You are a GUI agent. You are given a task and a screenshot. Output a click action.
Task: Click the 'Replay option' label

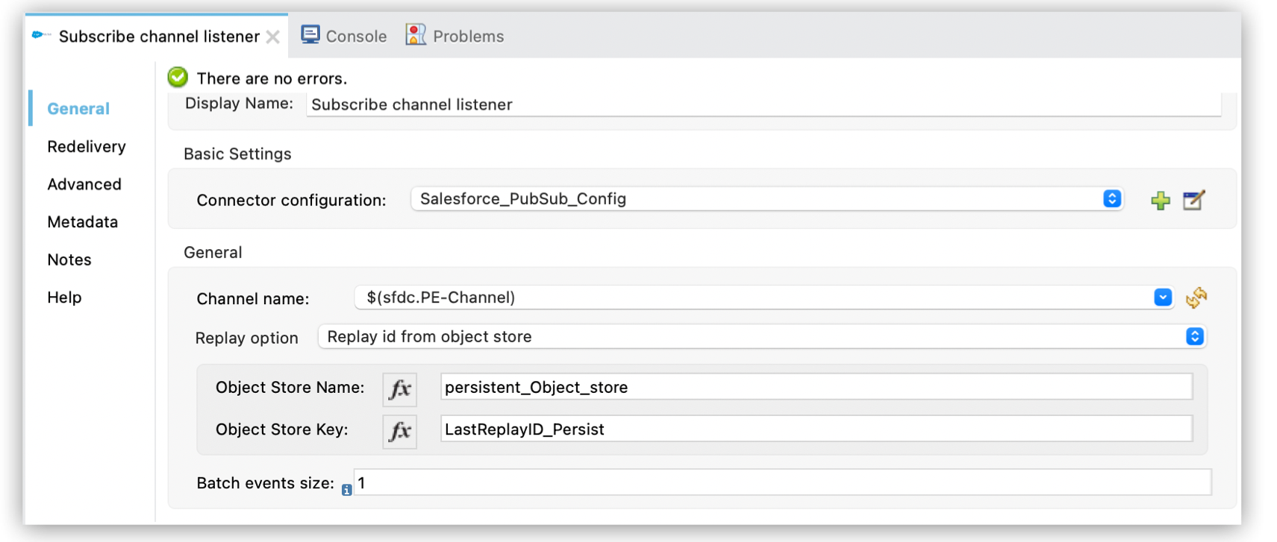coord(246,338)
